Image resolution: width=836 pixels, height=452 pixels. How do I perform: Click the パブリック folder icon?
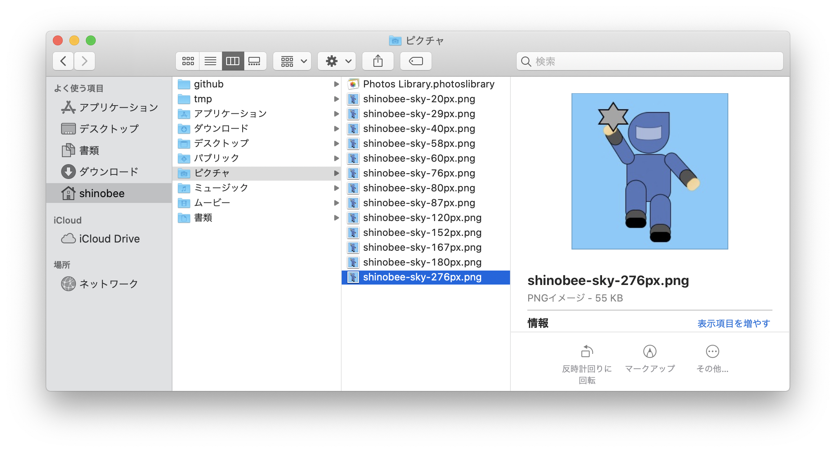click(184, 159)
